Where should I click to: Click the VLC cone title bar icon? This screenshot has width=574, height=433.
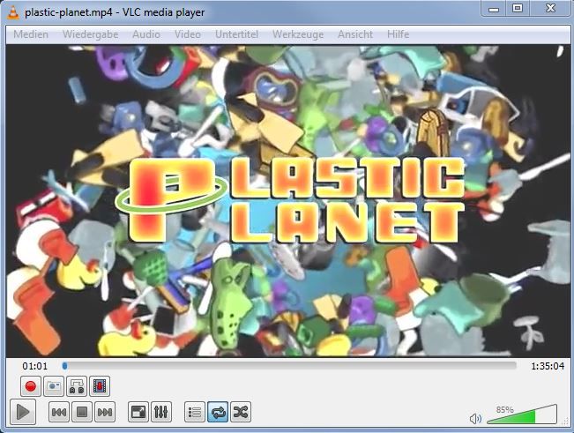tap(13, 12)
